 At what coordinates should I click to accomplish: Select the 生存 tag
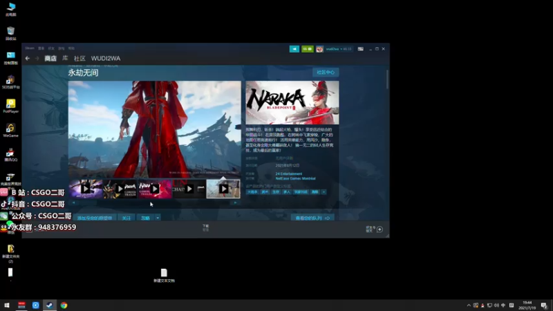click(x=276, y=192)
